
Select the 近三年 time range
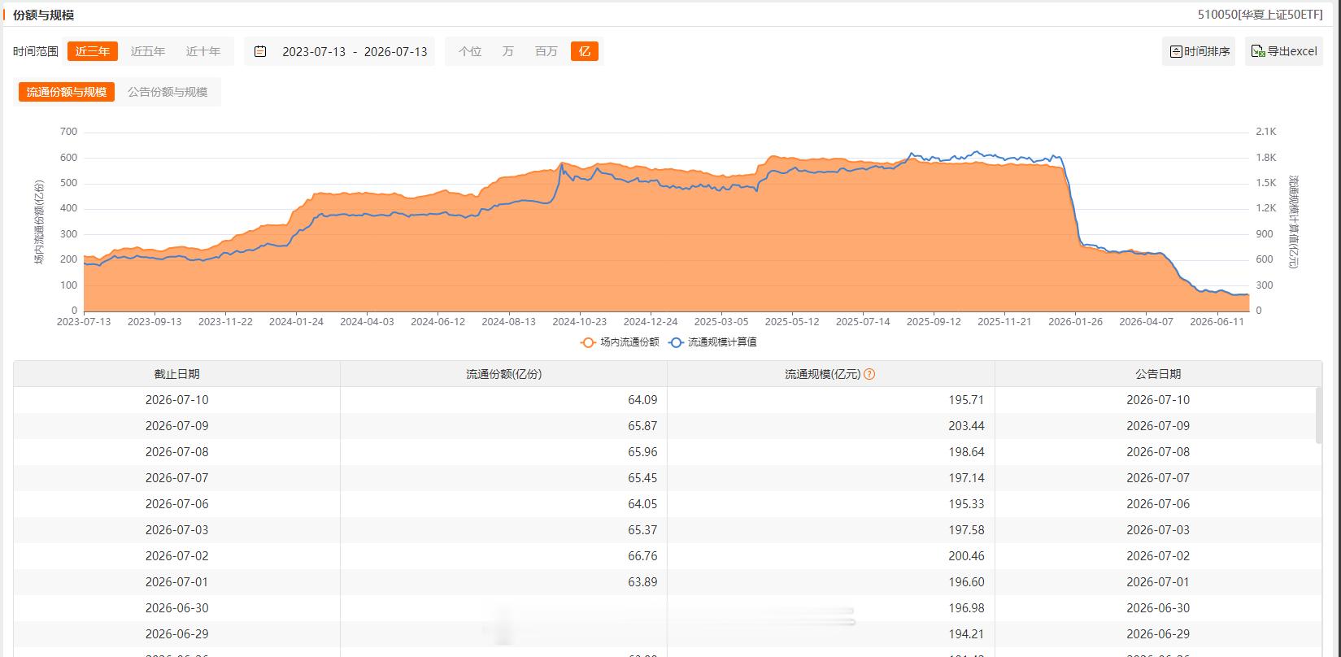pos(93,51)
